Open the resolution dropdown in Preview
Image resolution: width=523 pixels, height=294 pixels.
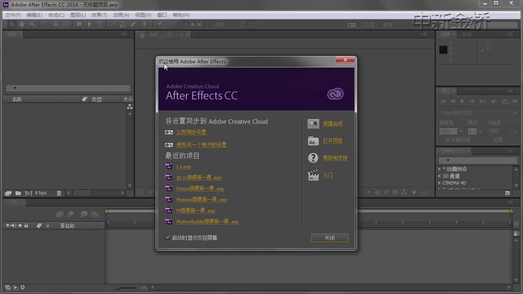point(503,131)
